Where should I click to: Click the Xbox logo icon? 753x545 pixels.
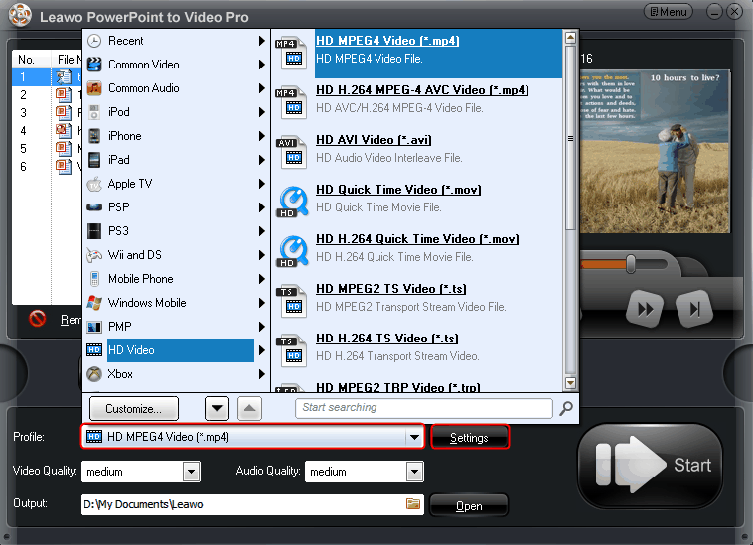click(x=94, y=374)
